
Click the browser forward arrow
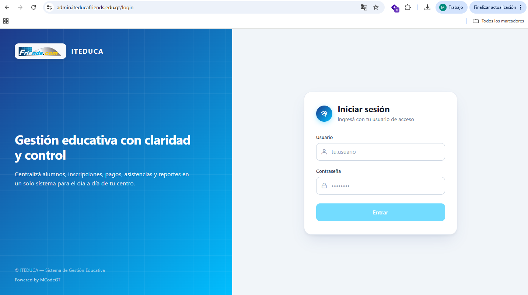tap(20, 7)
